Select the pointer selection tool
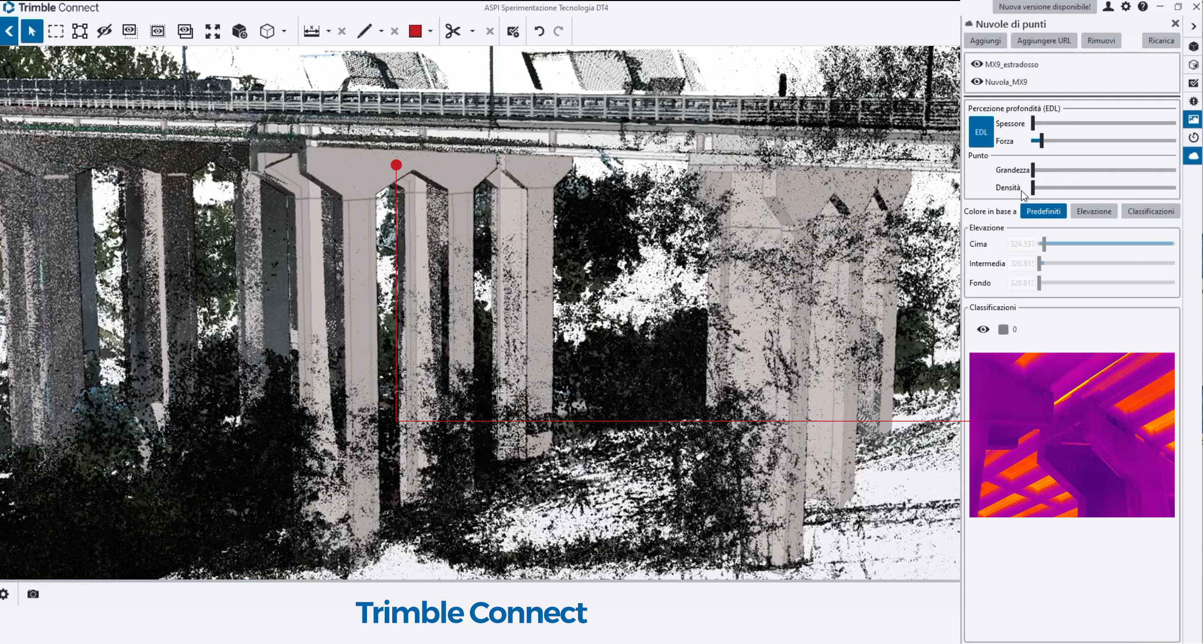Viewport: 1203px width, 644px height. click(32, 31)
